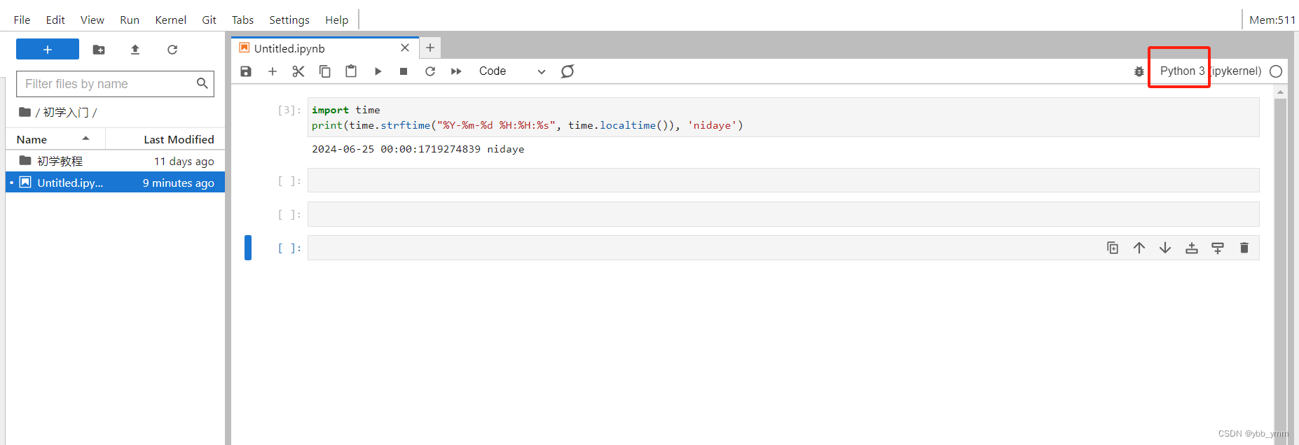Open the Settings menu

tap(289, 20)
